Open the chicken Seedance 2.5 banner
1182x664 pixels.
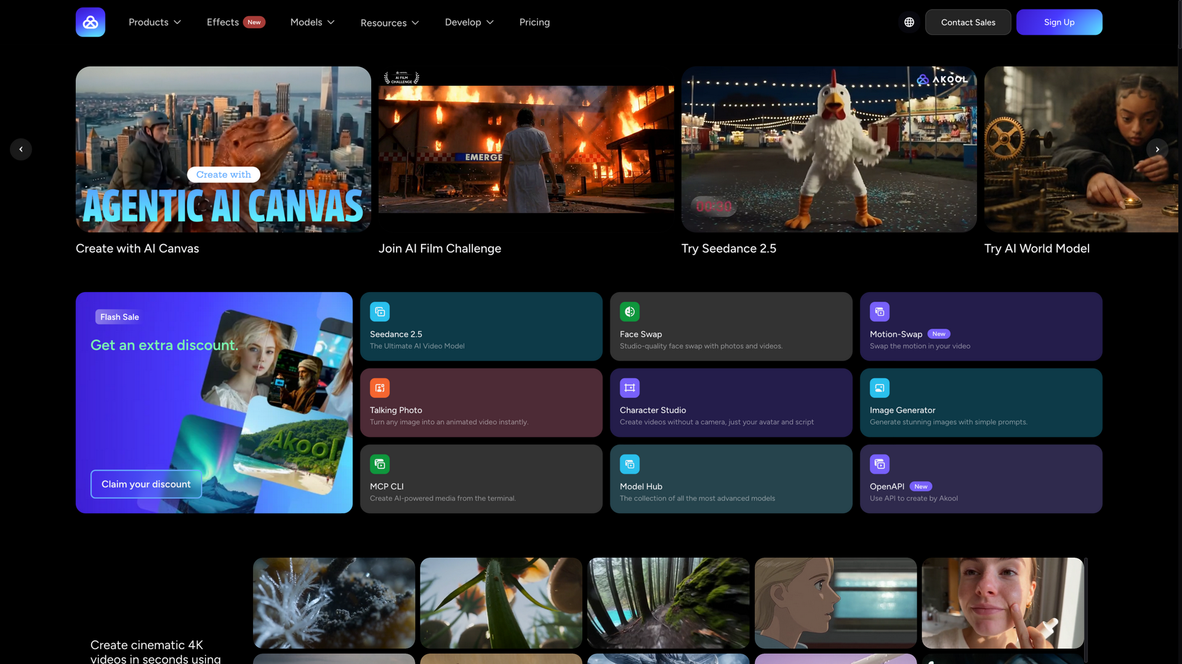click(x=829, y=149)
